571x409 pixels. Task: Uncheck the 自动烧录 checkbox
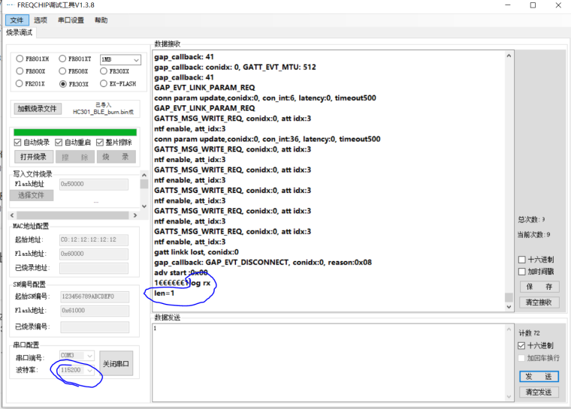[x=18, y=143]
